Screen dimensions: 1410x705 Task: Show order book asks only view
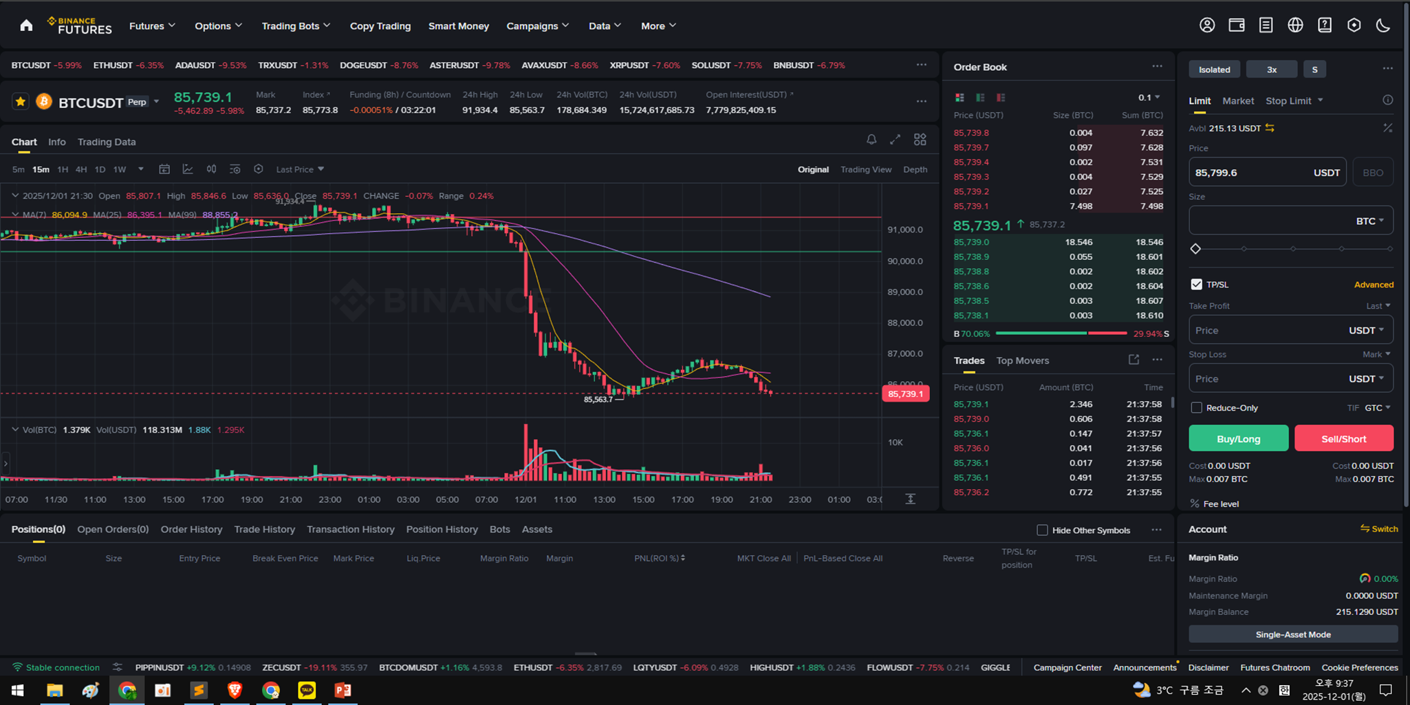1001,98
